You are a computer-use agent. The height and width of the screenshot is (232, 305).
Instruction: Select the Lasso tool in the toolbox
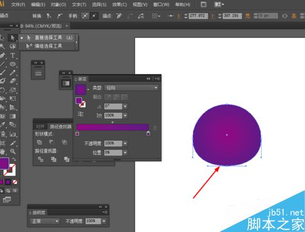(13, 46)
